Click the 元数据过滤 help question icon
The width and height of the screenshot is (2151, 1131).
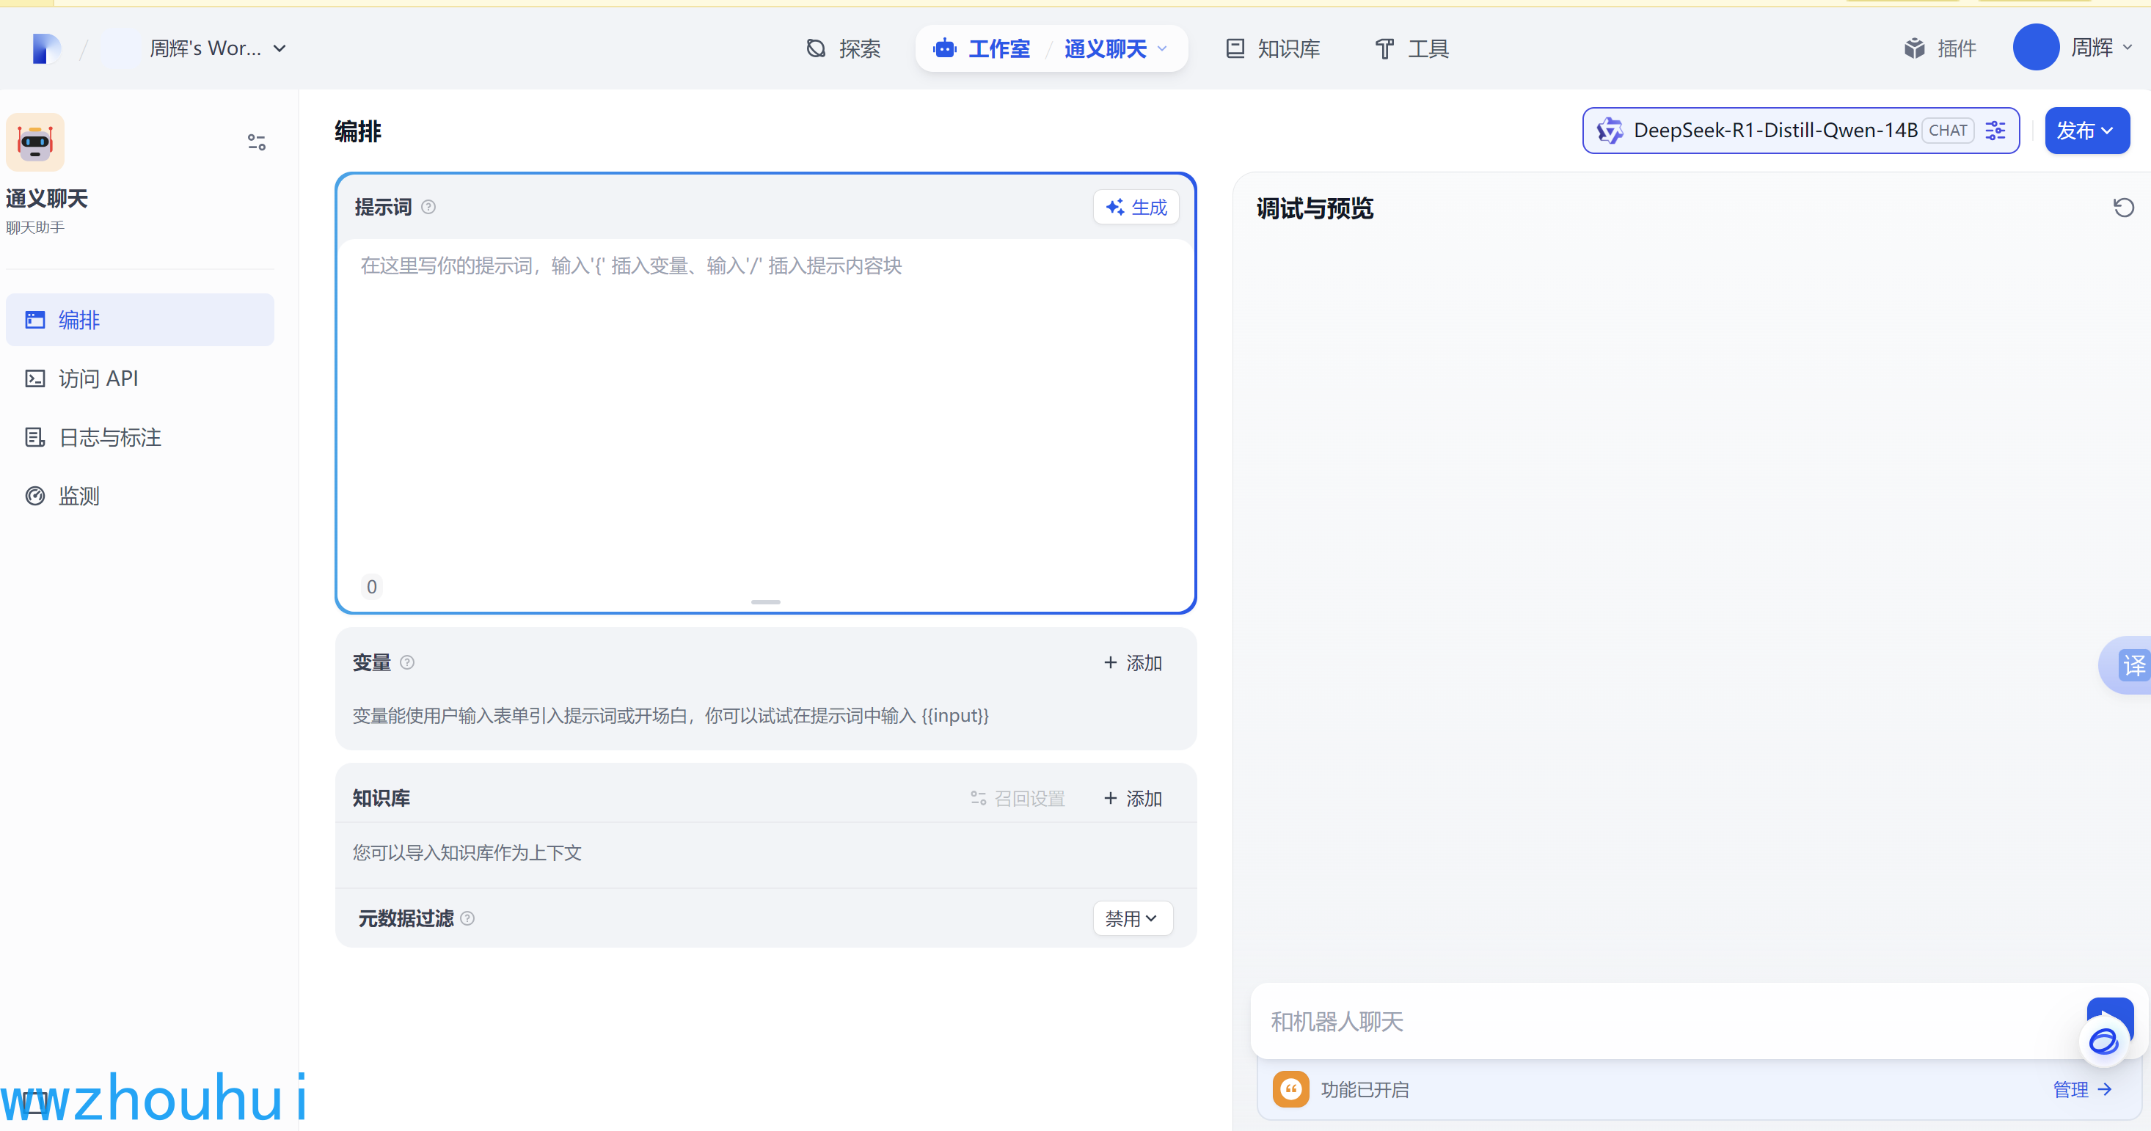[467, 918]
